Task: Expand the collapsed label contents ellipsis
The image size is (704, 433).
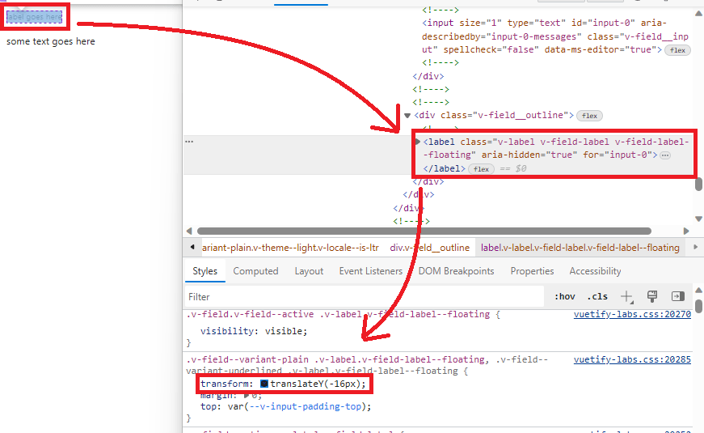Action: (665, 155)
